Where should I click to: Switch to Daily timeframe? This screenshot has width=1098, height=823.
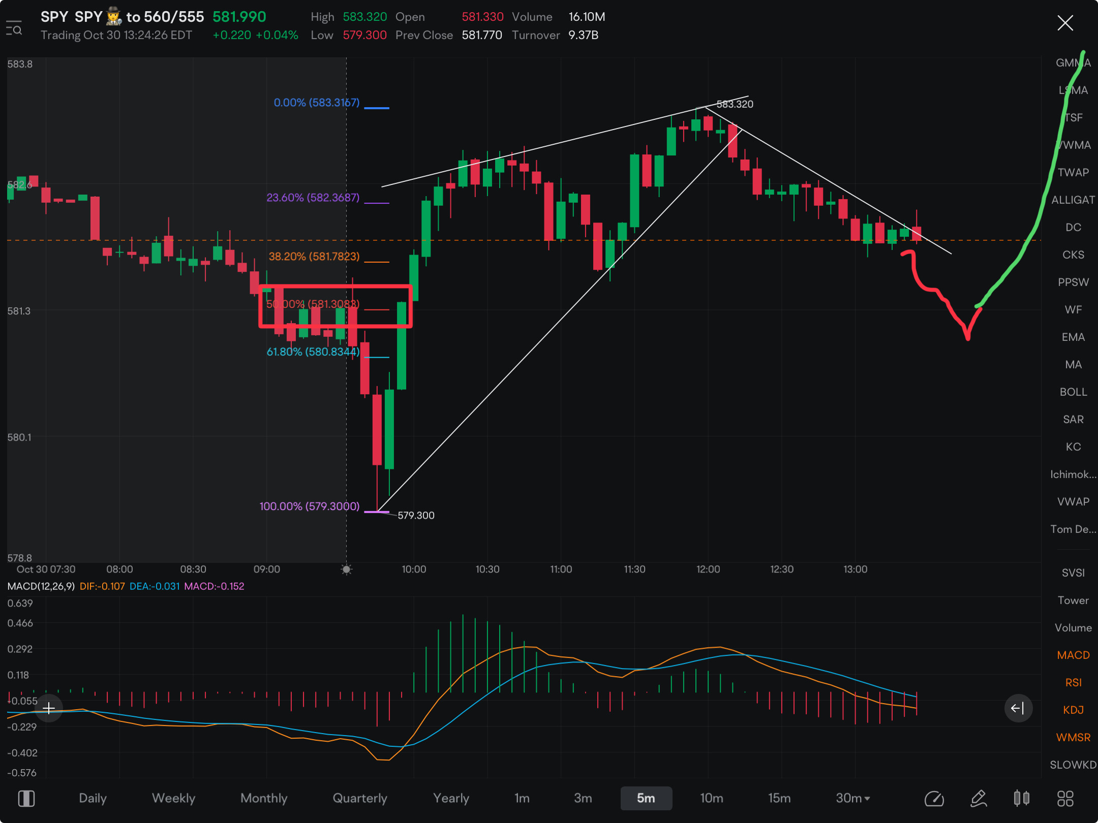(93, 798)
